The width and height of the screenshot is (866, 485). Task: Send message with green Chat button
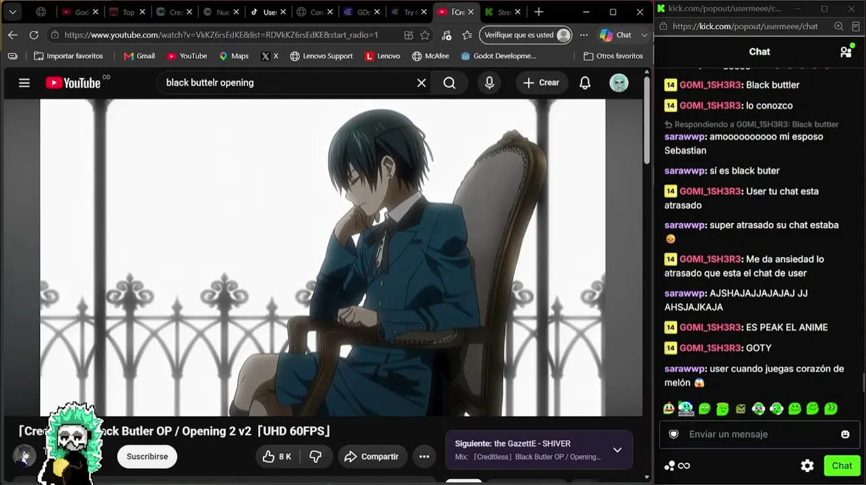(x=842, y=465)
